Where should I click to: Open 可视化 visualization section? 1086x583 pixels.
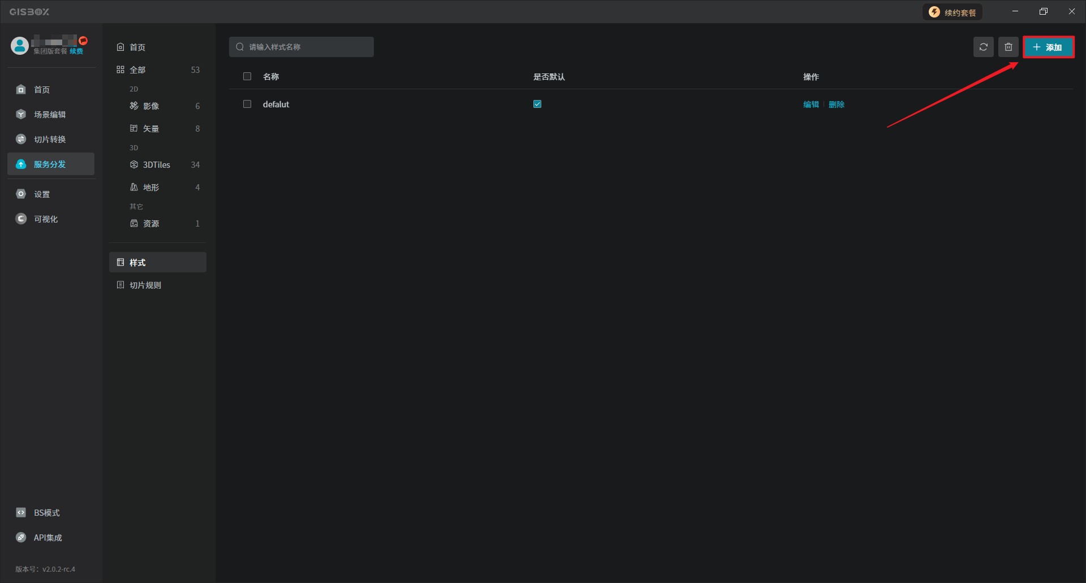pos(45,219)
